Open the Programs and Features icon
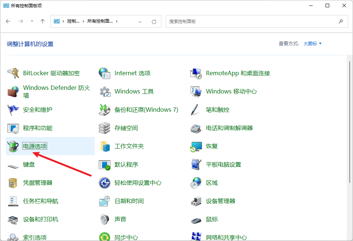 13,128
